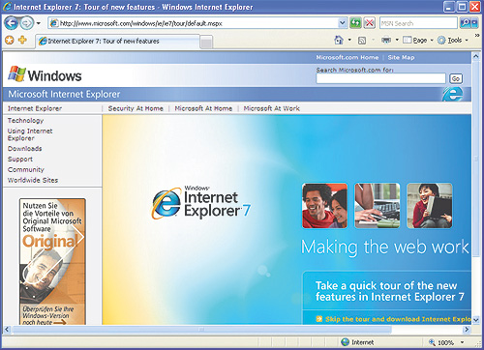
Task: Open the Community sidebar link
Action: coord(25,169)
